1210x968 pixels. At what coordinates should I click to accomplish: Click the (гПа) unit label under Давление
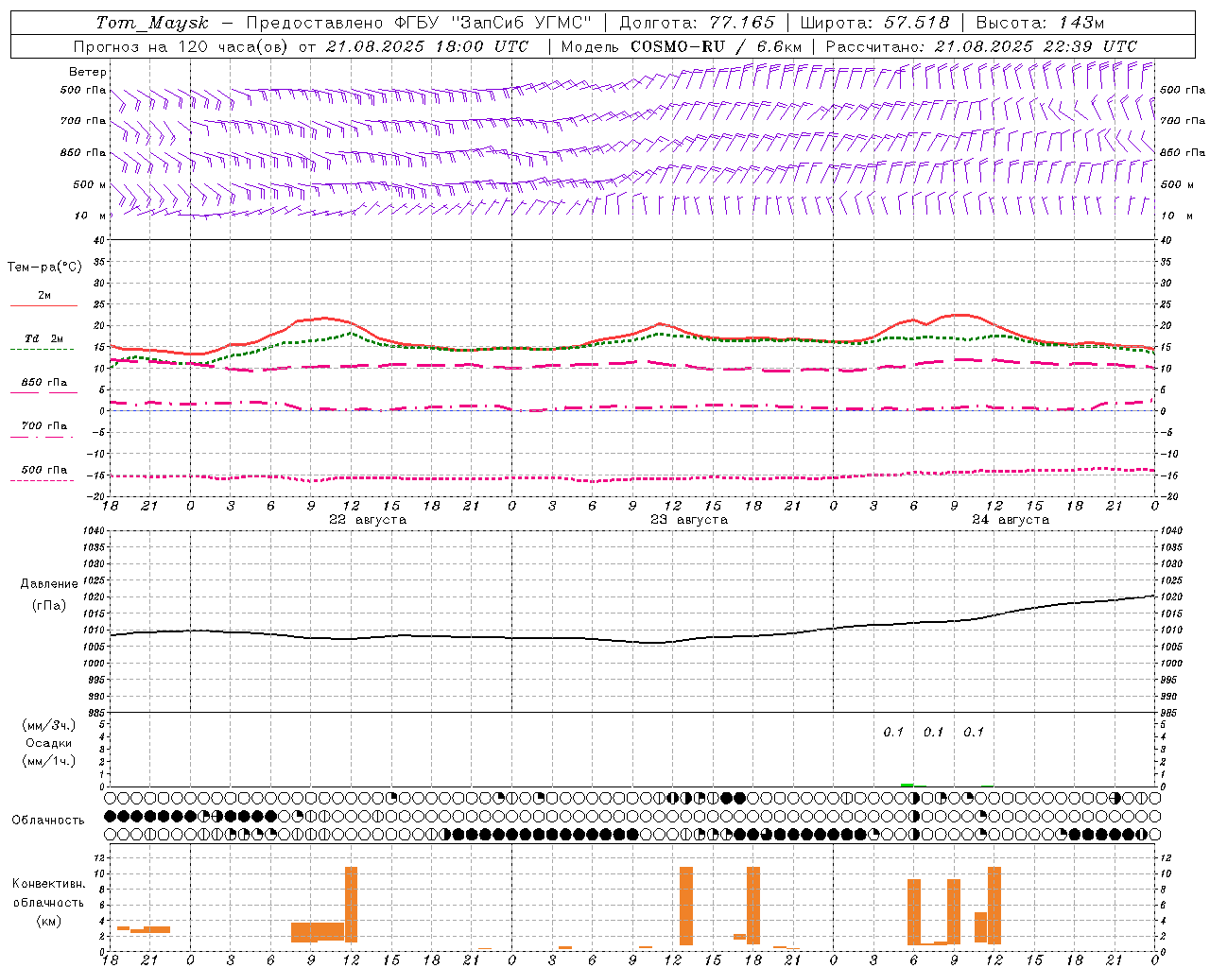click(49, 605)
